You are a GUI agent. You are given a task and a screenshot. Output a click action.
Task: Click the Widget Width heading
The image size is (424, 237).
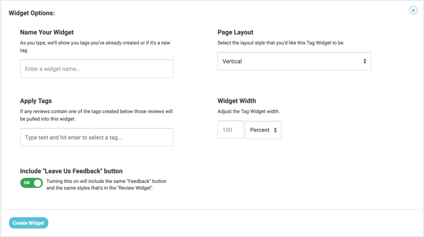click(236, 101)
